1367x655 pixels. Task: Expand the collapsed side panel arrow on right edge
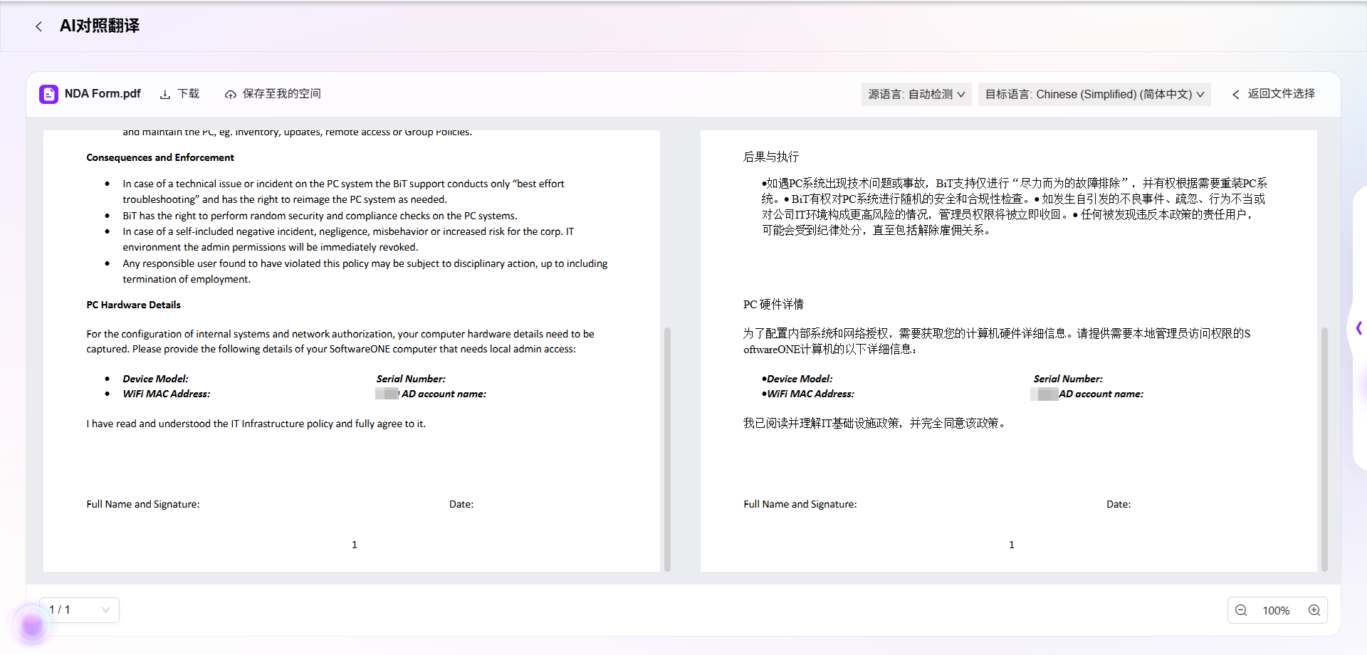[1359, 328]
